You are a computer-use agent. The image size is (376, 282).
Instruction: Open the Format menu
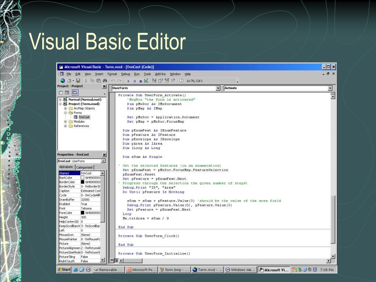coord(112,74)
